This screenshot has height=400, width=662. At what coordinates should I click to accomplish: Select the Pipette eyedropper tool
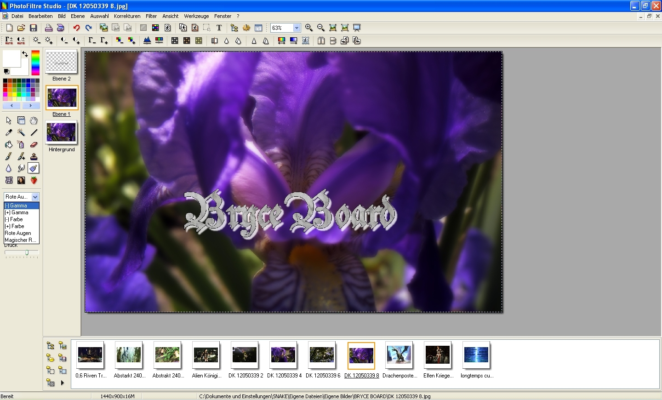9,132
